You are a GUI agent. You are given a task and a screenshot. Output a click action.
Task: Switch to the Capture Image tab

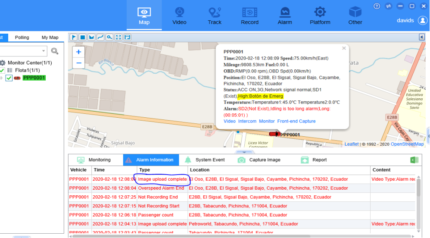point(259,160)
